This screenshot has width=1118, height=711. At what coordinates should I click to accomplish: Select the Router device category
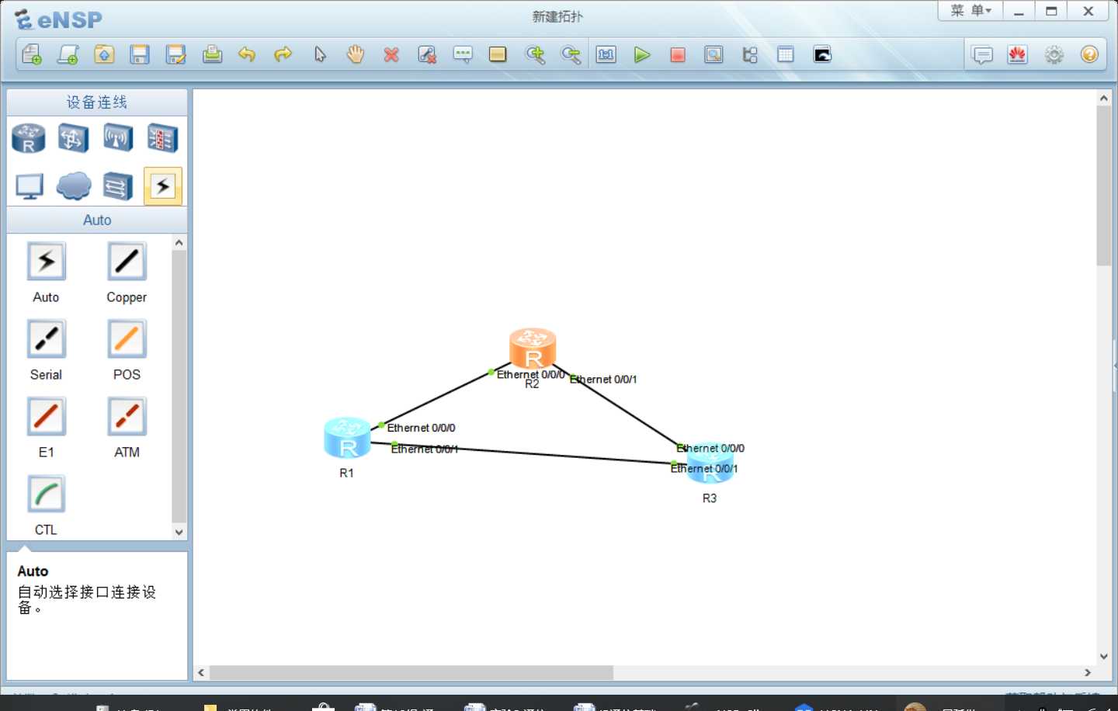point(29,138)
